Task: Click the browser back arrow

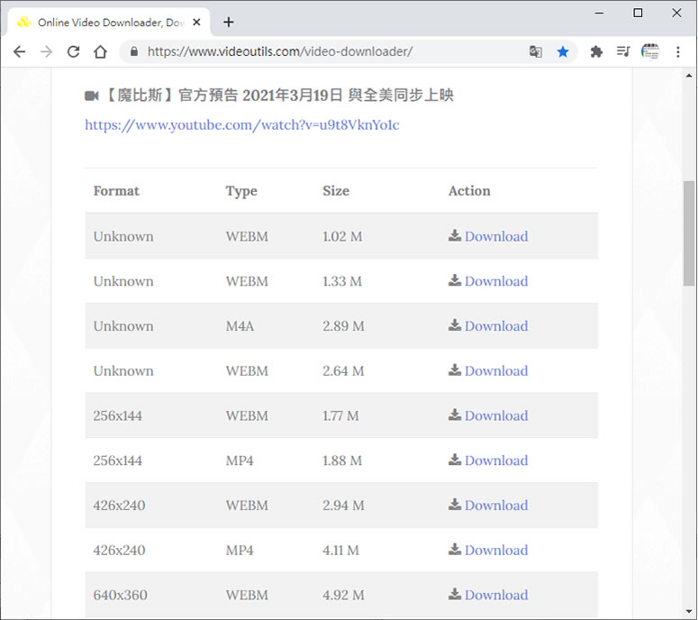Action: coord(19,52)
